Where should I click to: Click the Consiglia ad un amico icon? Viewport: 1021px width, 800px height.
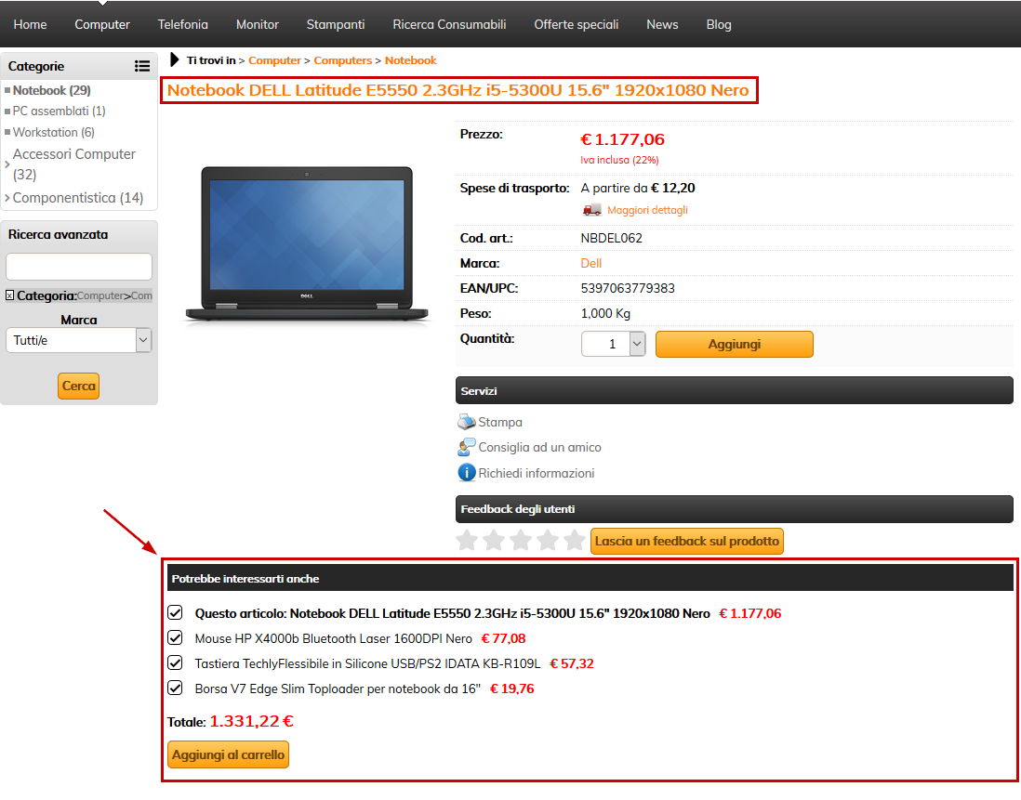click(x=466, y=447)
